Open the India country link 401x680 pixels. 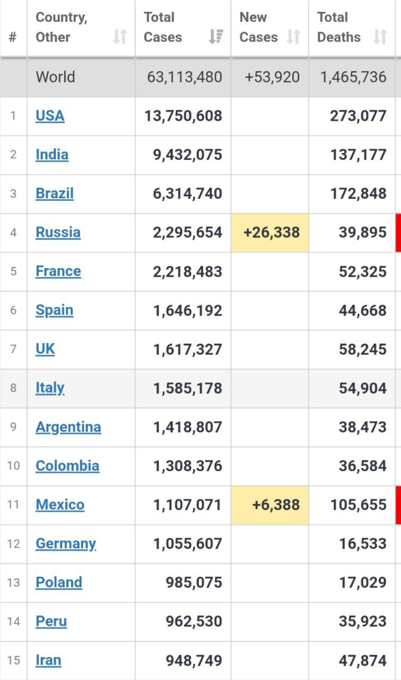pyautogui.click(x=52, y=155)
